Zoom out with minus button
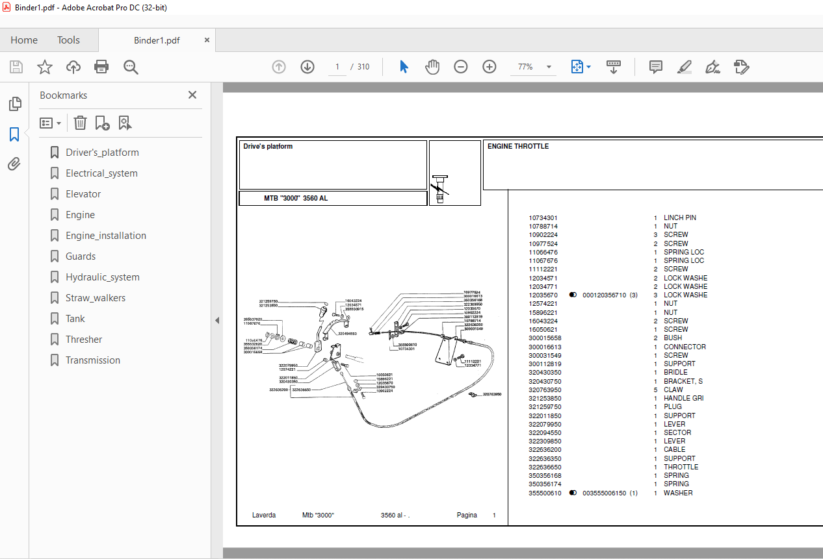This screenshot has width=823, height=559. click(461, 67)
